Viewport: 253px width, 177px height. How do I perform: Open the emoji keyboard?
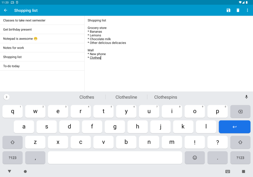(195, 158)
